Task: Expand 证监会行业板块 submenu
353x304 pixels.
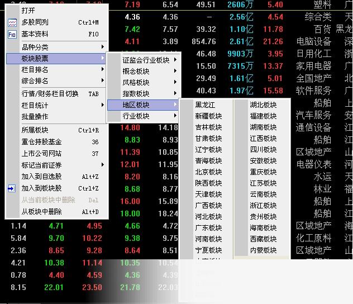Action: (x=144, y=60)
